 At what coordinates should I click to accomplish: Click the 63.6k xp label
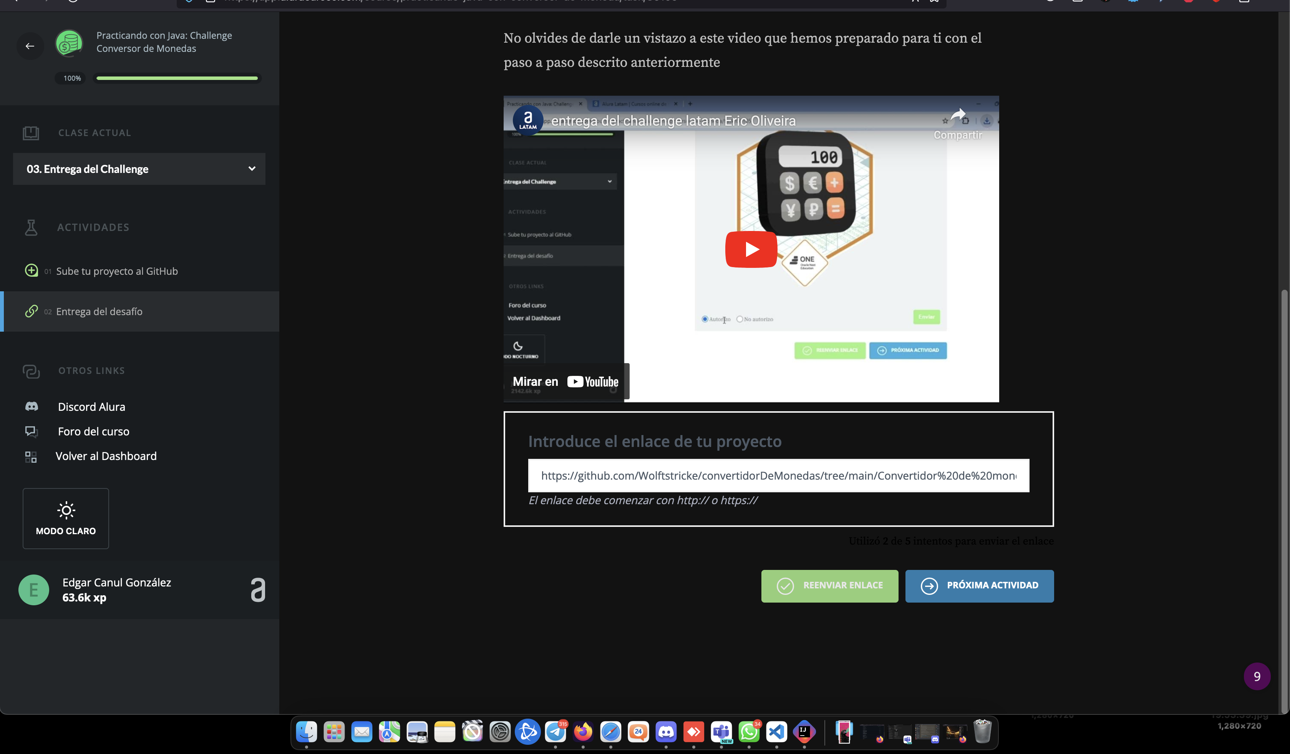[x=85, y=597]
